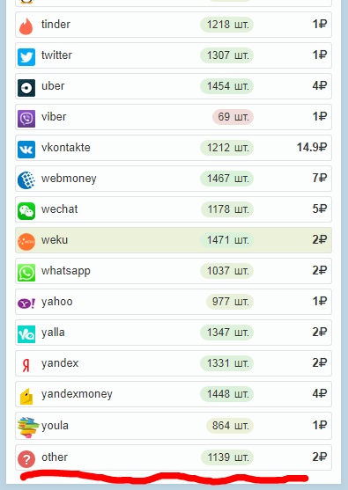Image resolution: width=348 pixels, height=490 pixels.
Task: Open the highlighted weku service row
Action: tap(174, 240)
